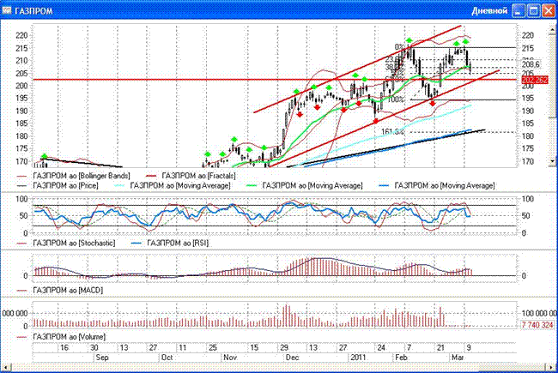Click the horizontal scrollbar left arrow

[x=6, y=366]
